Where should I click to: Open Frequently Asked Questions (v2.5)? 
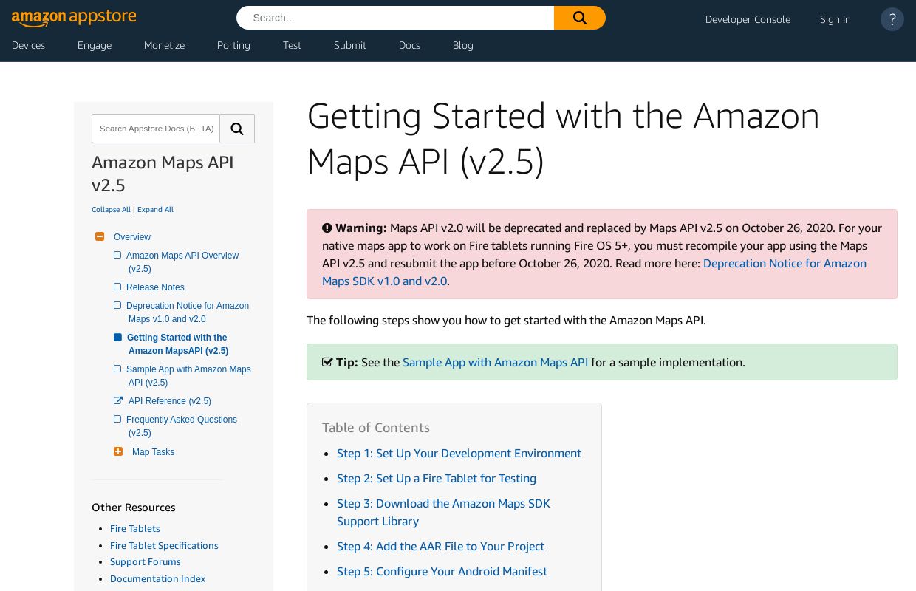point(182,426)
